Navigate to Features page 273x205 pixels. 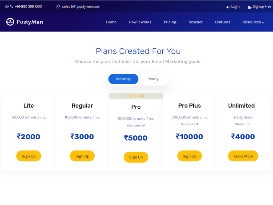[x=223, y=22]
